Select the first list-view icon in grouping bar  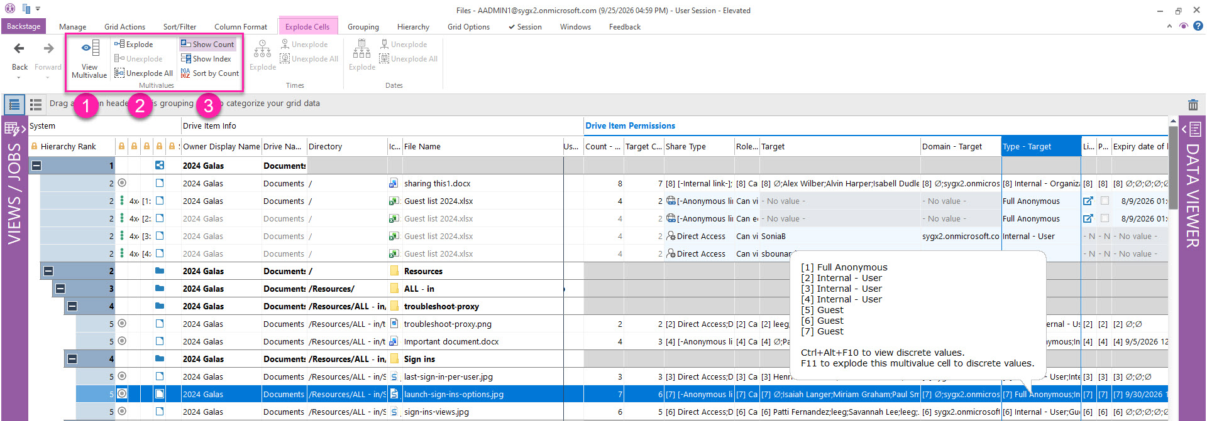click(x=14, y=105)
